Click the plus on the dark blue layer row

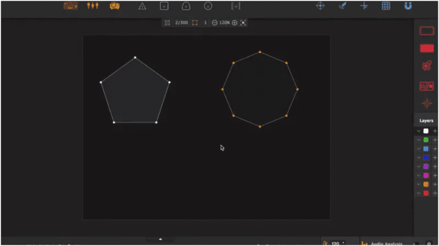coord(435,157)
